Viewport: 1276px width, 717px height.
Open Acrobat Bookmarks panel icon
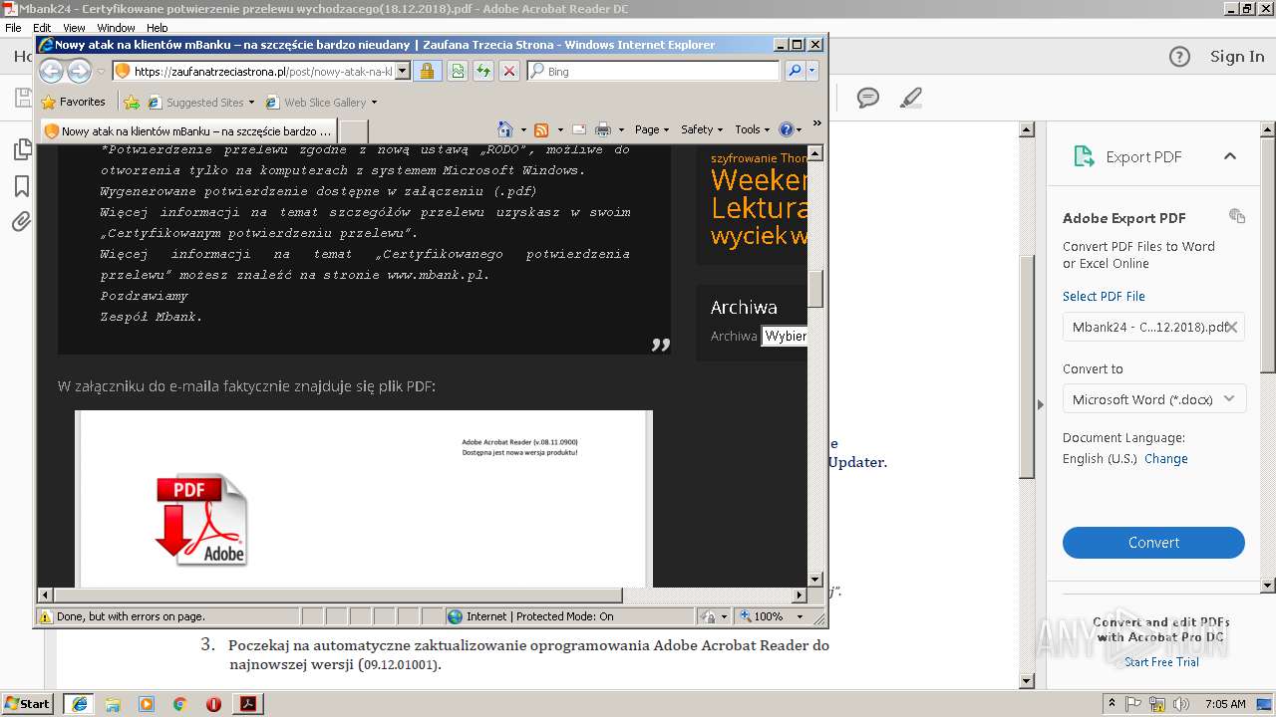click(21, 186)
